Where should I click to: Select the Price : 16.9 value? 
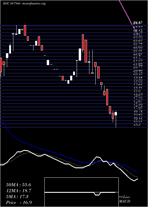(x=19, y=203)
